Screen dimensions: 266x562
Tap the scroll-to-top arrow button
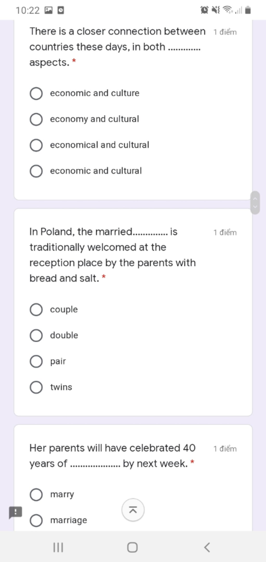133,510
